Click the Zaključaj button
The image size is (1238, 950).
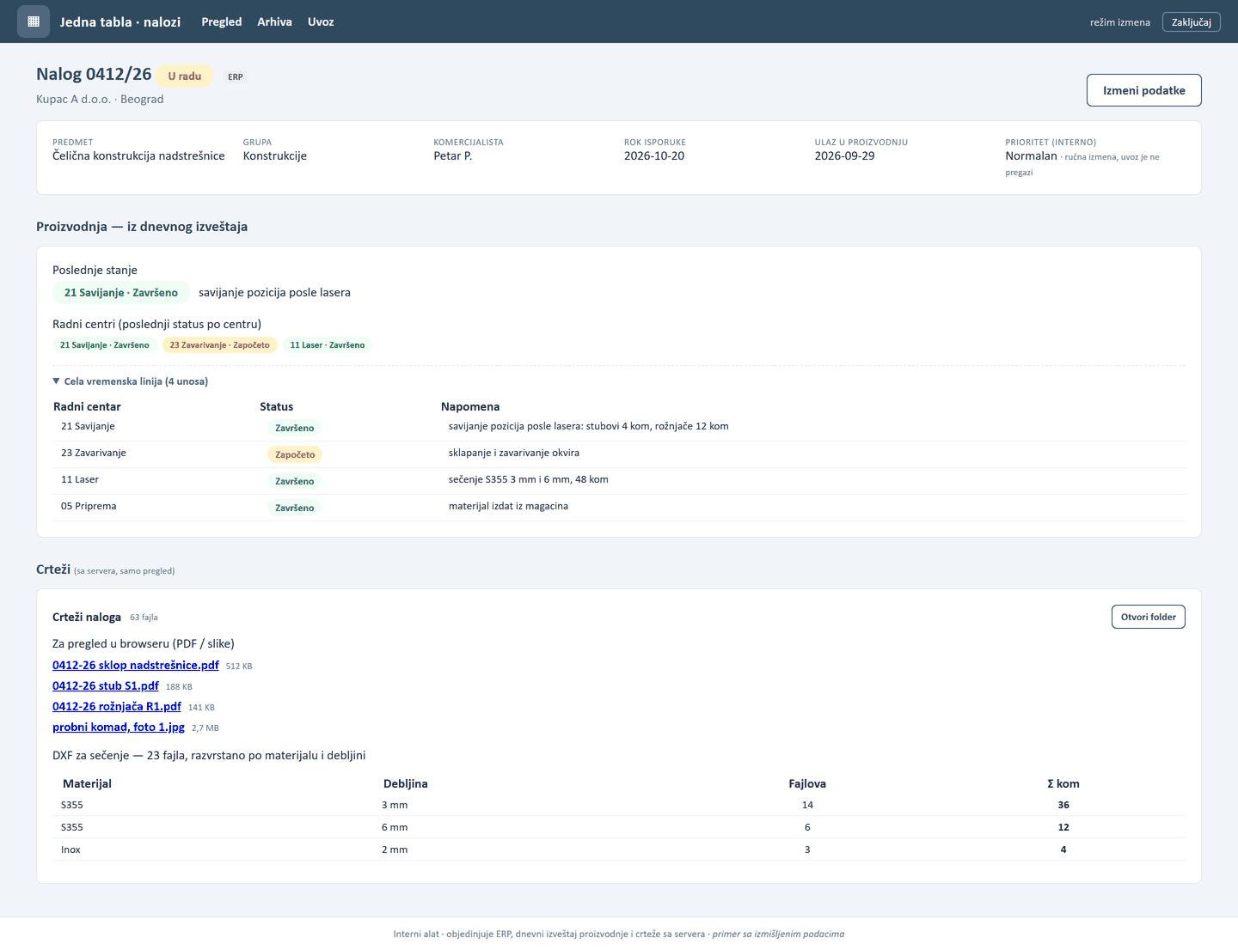1191,21
